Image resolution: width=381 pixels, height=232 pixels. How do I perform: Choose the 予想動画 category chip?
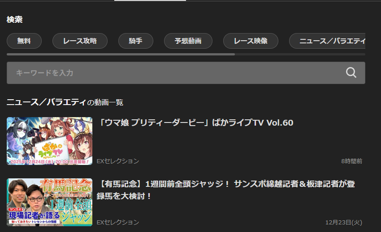point(188,41)
